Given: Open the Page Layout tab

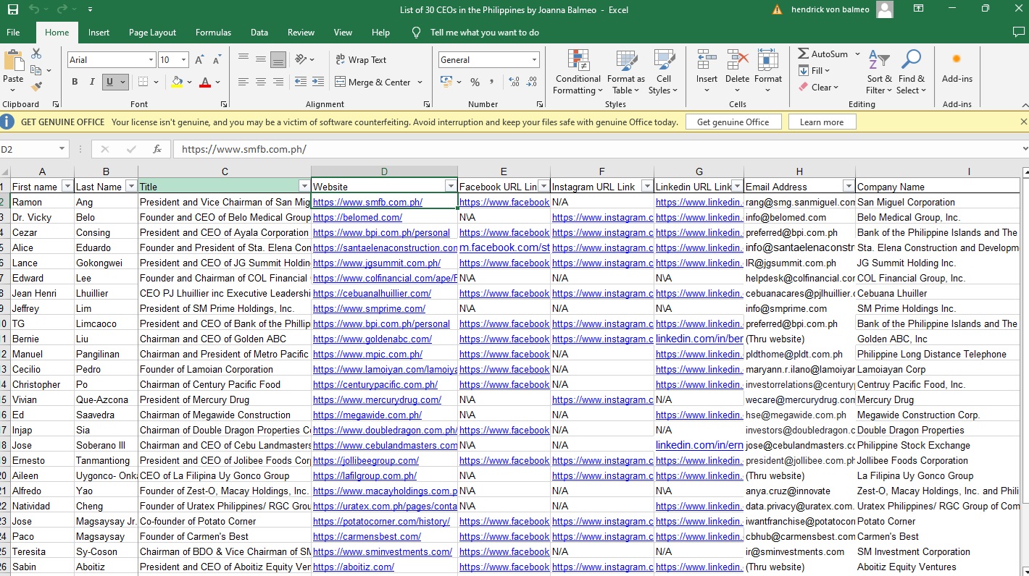Looking at the screenshot, I should click(152, 33).
